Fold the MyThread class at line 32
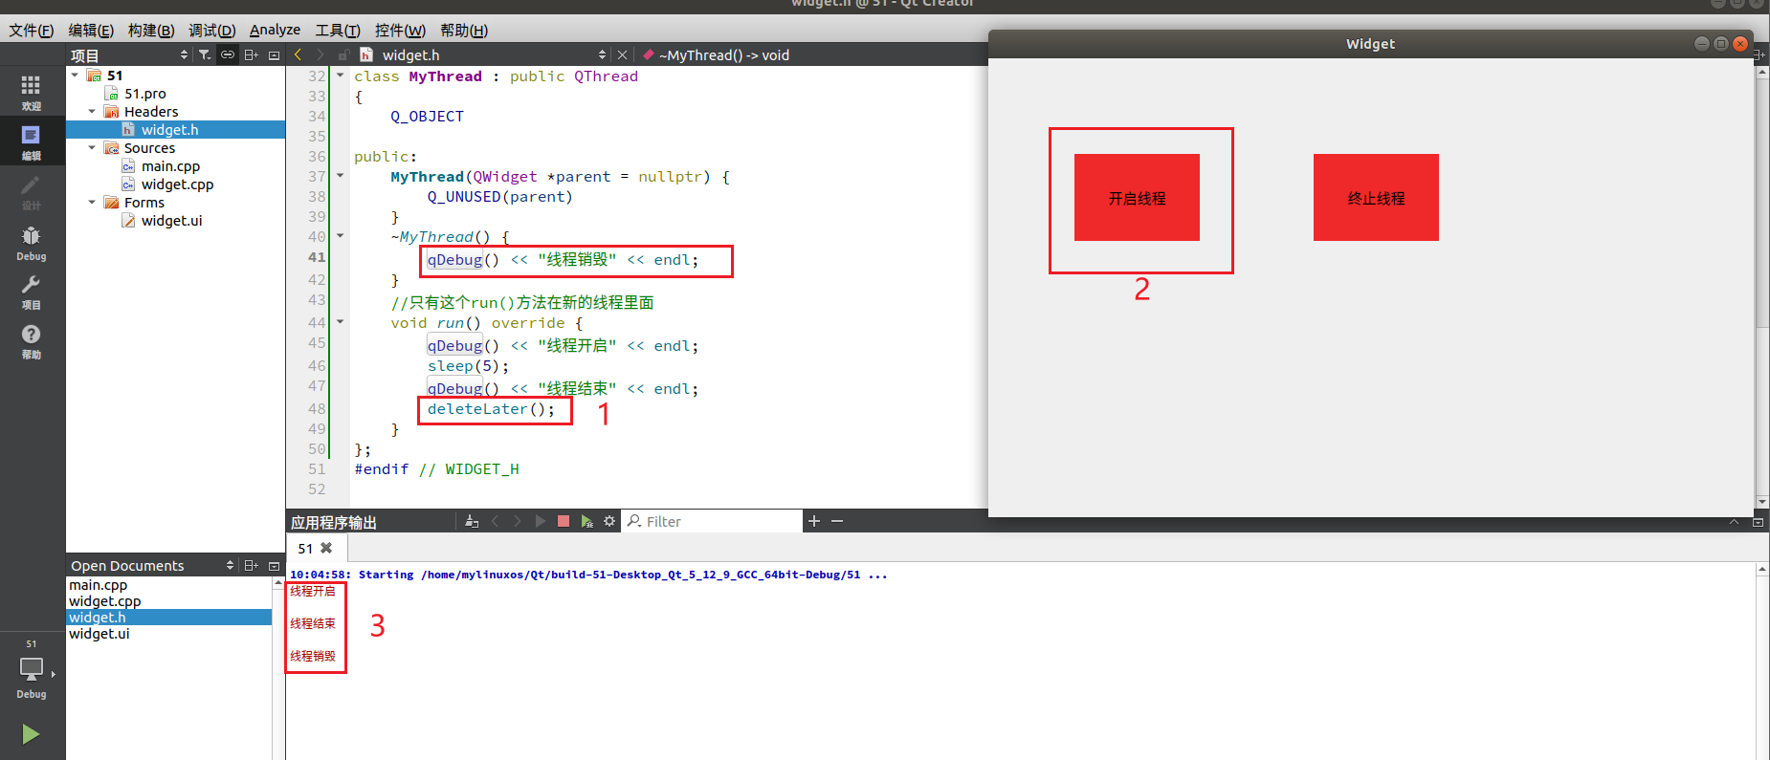Screen dimensions: 1770x760 click(340, 76)
